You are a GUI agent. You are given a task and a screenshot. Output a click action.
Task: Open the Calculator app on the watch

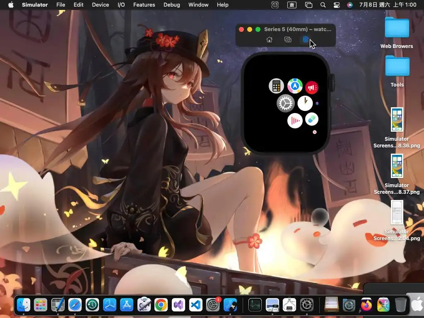coord(276,86)
